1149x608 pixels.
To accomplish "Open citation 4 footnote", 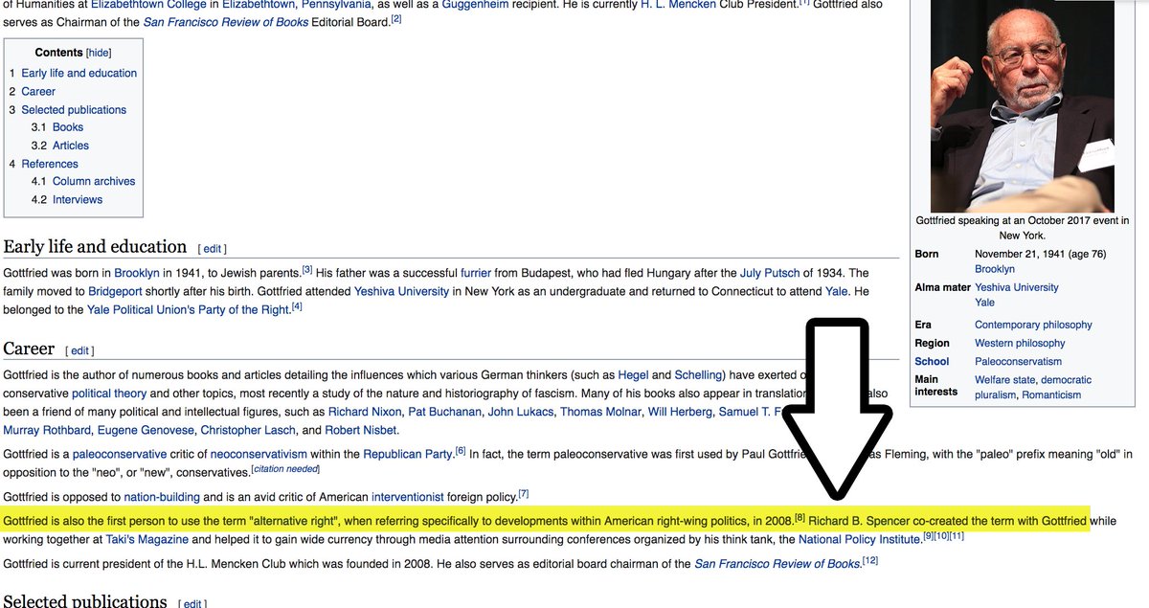I will point(297,305).
